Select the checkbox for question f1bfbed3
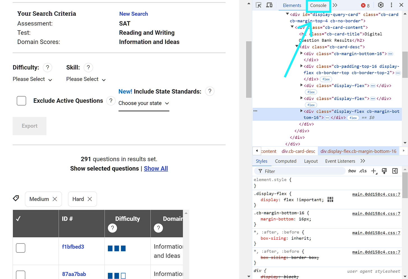Viewport: 408px width, 279px height. [x=20, y=248]
